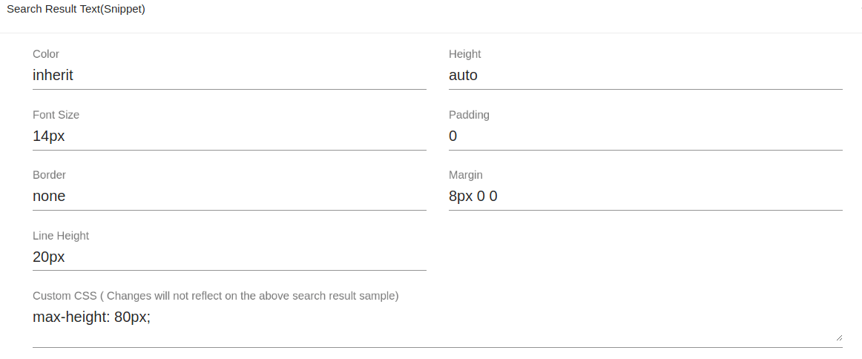Click the Font Size label
862x359 pixels.
tap(56, 115)
